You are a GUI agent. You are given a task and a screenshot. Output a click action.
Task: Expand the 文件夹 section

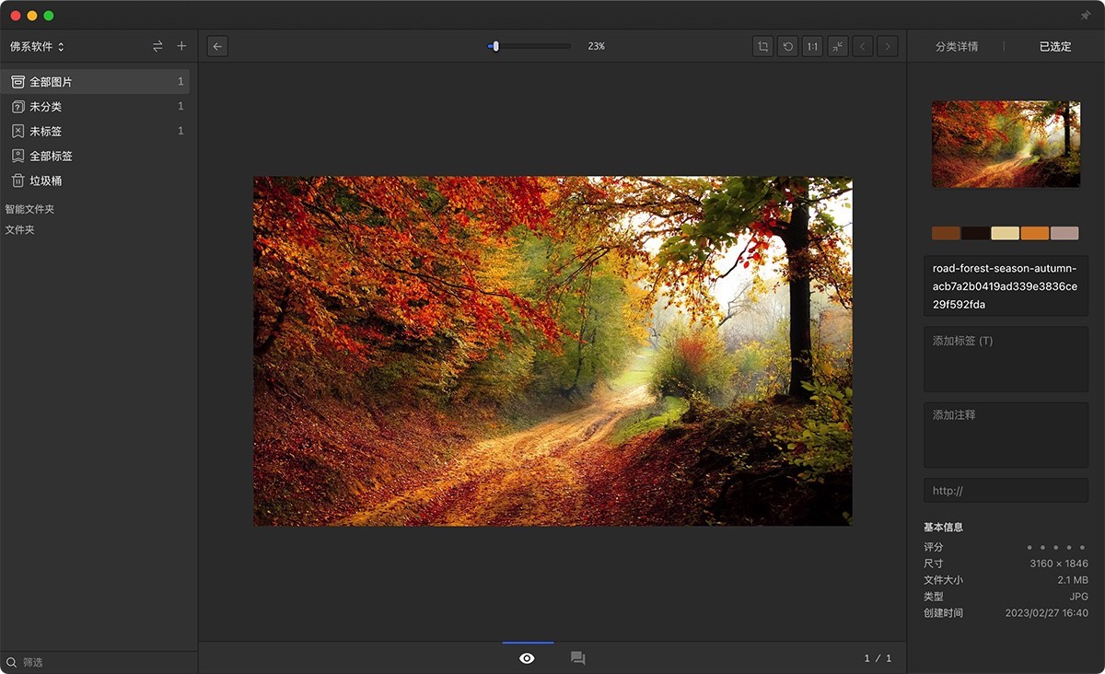tap(21, 229)
